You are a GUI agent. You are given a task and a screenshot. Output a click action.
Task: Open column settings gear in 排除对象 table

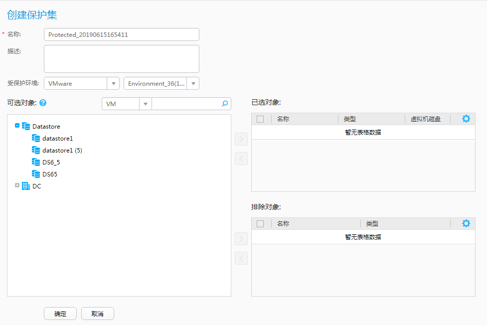point(466,223)
